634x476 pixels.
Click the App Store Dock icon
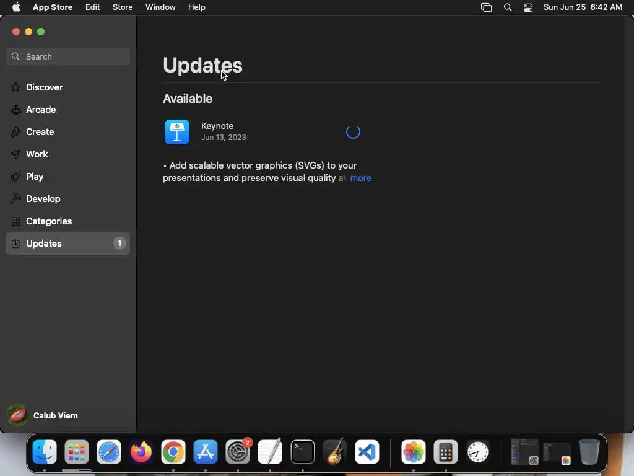pyautogui.click(x=206, y=452)
